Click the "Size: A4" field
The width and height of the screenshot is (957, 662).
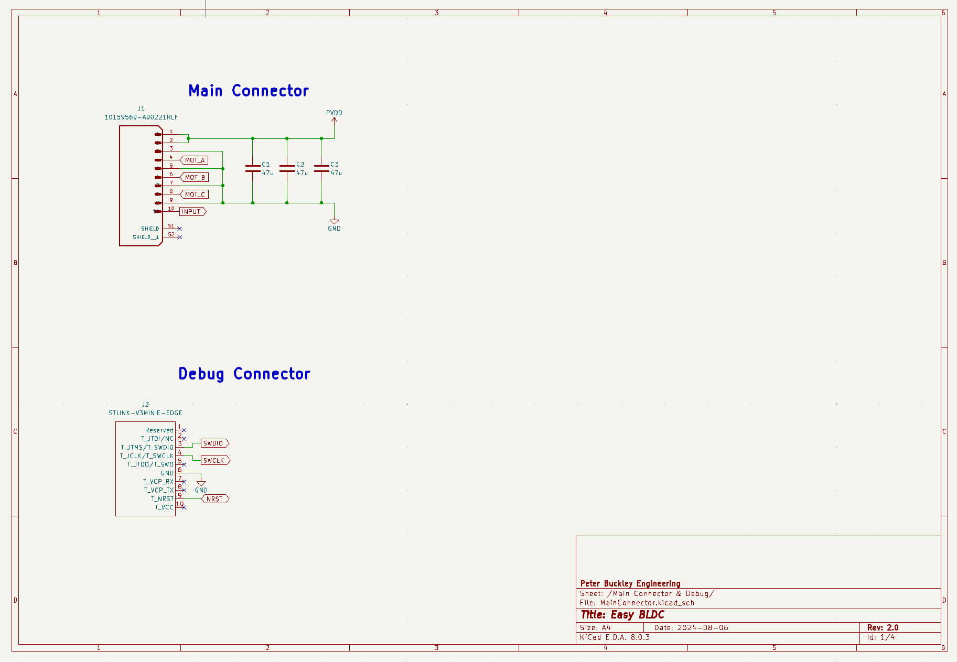point(595,627)
